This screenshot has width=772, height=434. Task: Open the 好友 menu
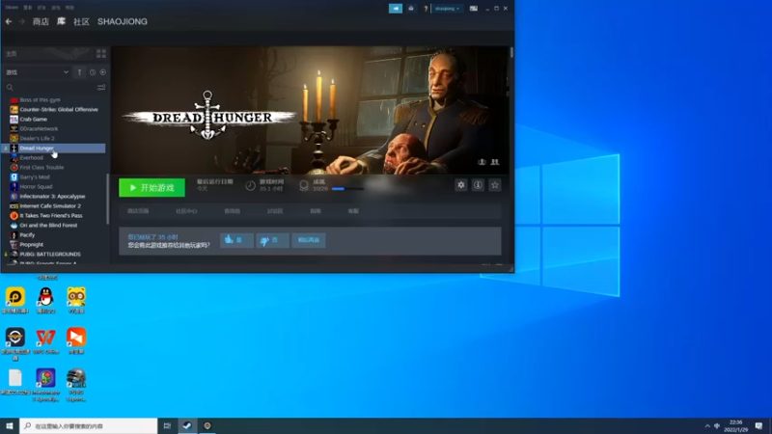click(x=41, y=8)
